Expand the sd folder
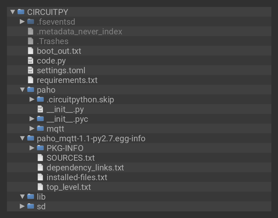 [22, 206]
